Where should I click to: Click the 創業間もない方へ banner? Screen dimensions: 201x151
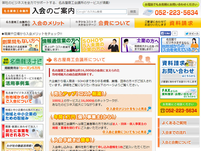click(20, 44)
